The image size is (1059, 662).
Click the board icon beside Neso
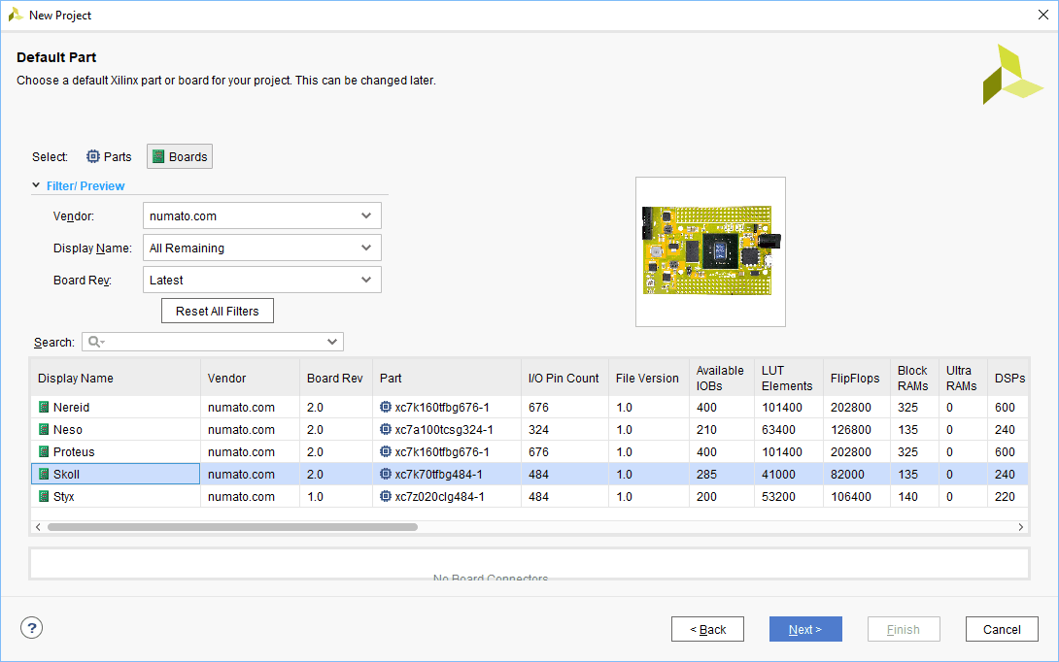pos(44,430)
